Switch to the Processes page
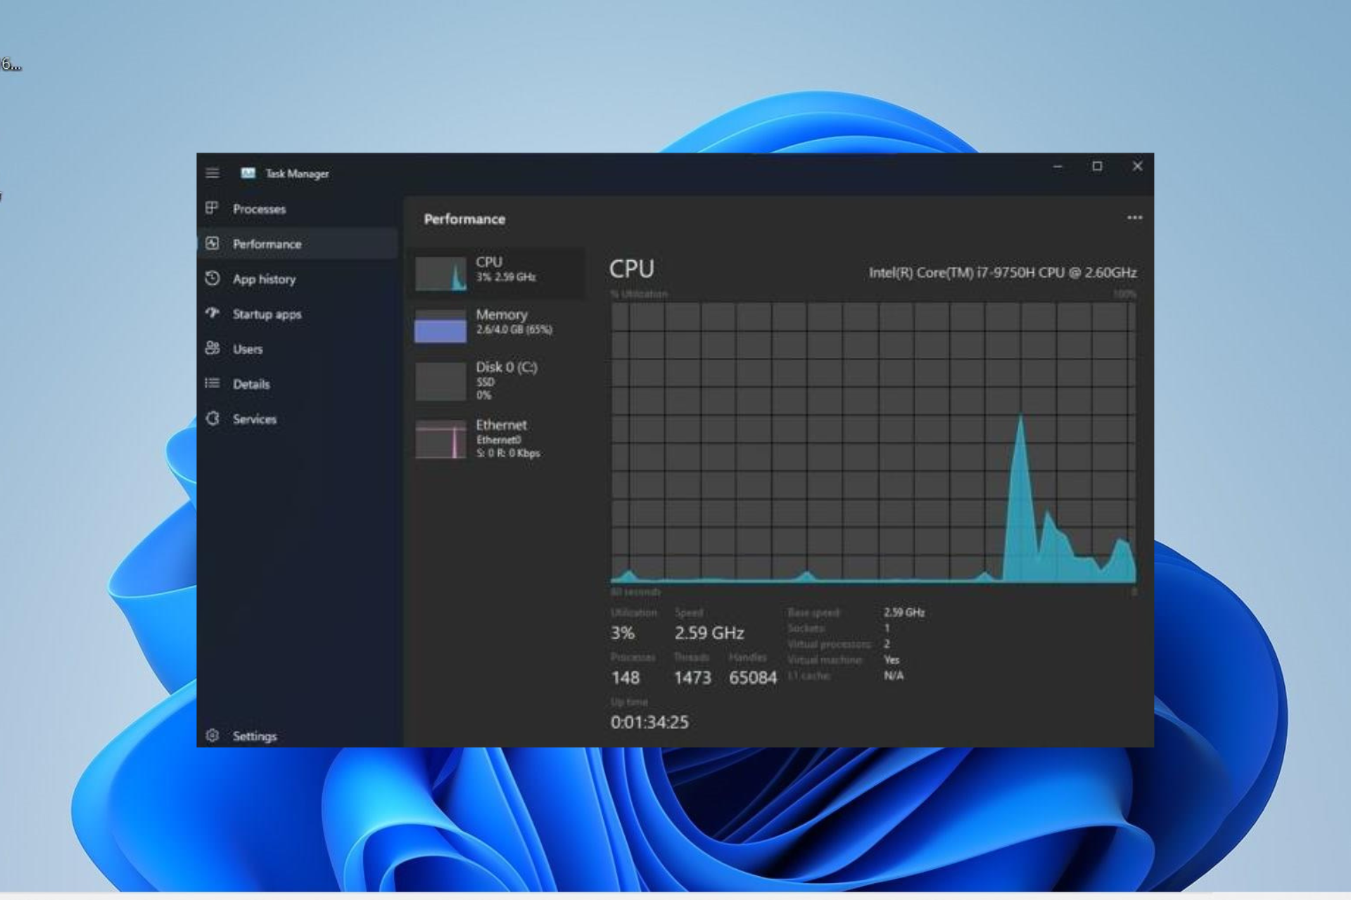 tap(259, 209)
